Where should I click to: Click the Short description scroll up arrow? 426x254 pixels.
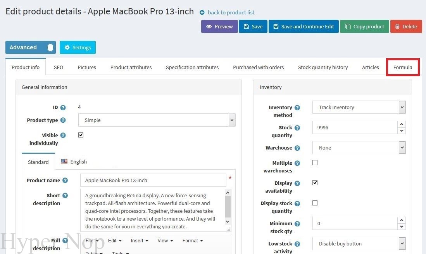(228, 193)
